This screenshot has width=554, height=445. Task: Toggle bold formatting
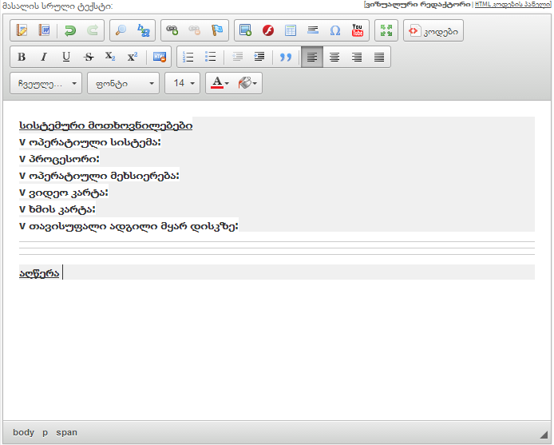(x=22, y=57)
